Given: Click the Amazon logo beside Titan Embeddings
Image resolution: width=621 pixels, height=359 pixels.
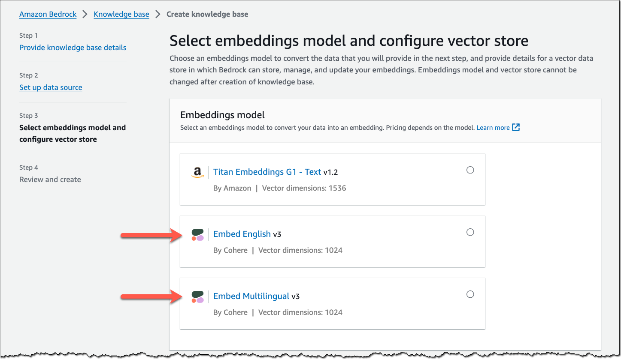Looking at the screenshot, I should (x=197, y=173).
